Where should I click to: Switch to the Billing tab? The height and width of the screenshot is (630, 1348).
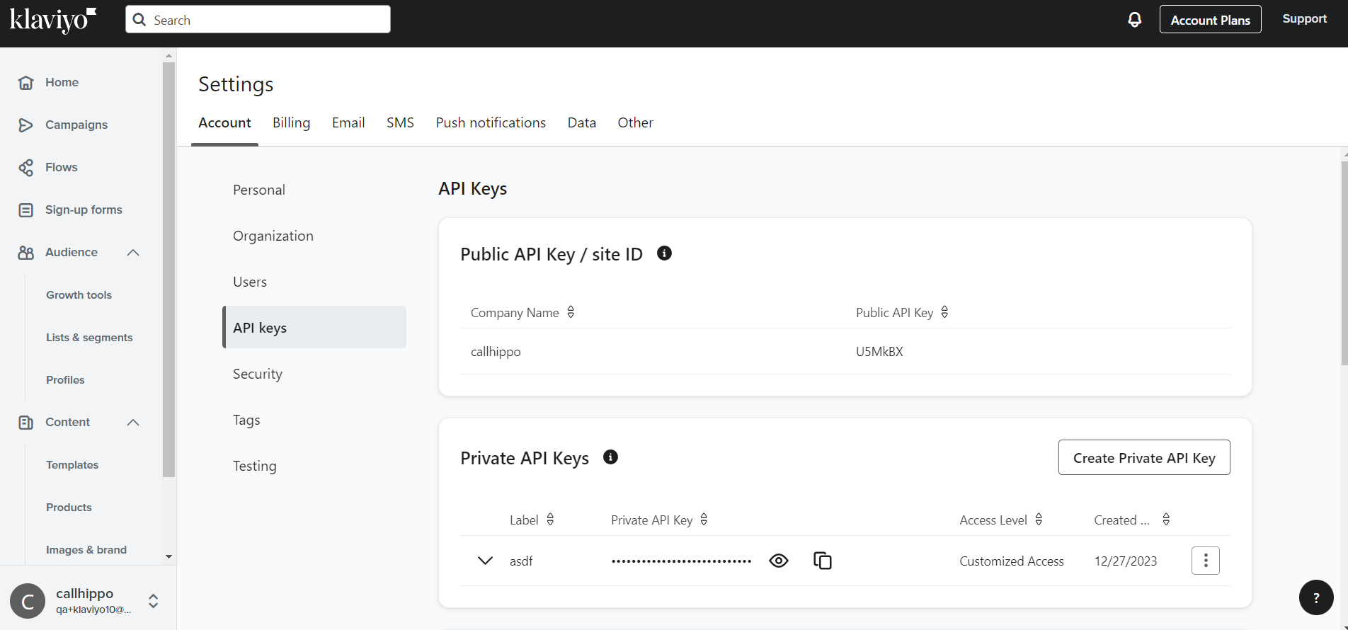pos(291,122)
